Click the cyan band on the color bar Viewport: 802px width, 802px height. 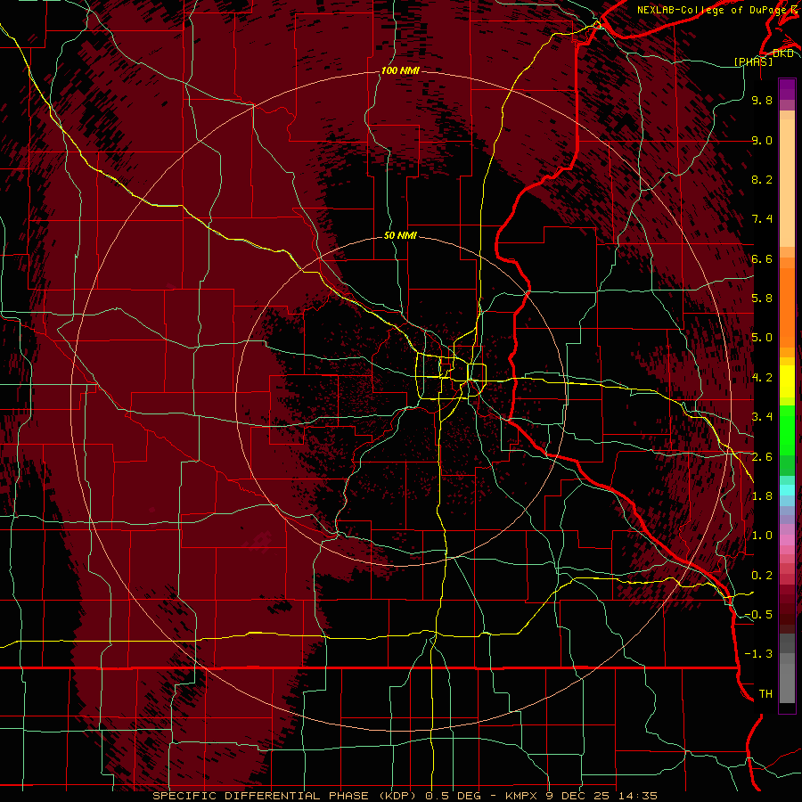point(787,489)
